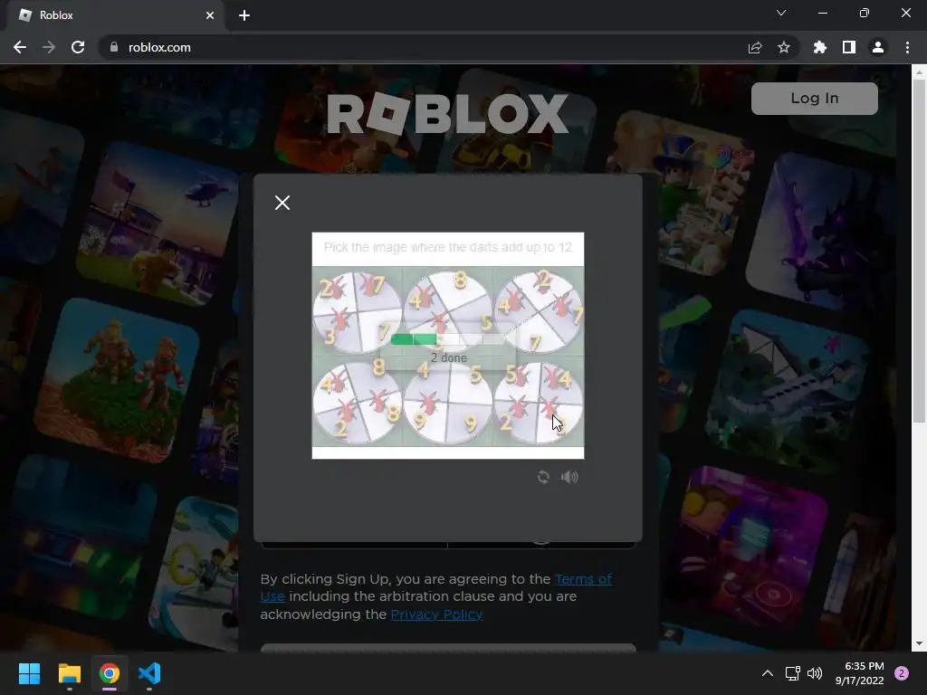The image size is (927, 695).
Task: Pick dartboard image with 2, 7, 3, 7
Action: (357, 312)
